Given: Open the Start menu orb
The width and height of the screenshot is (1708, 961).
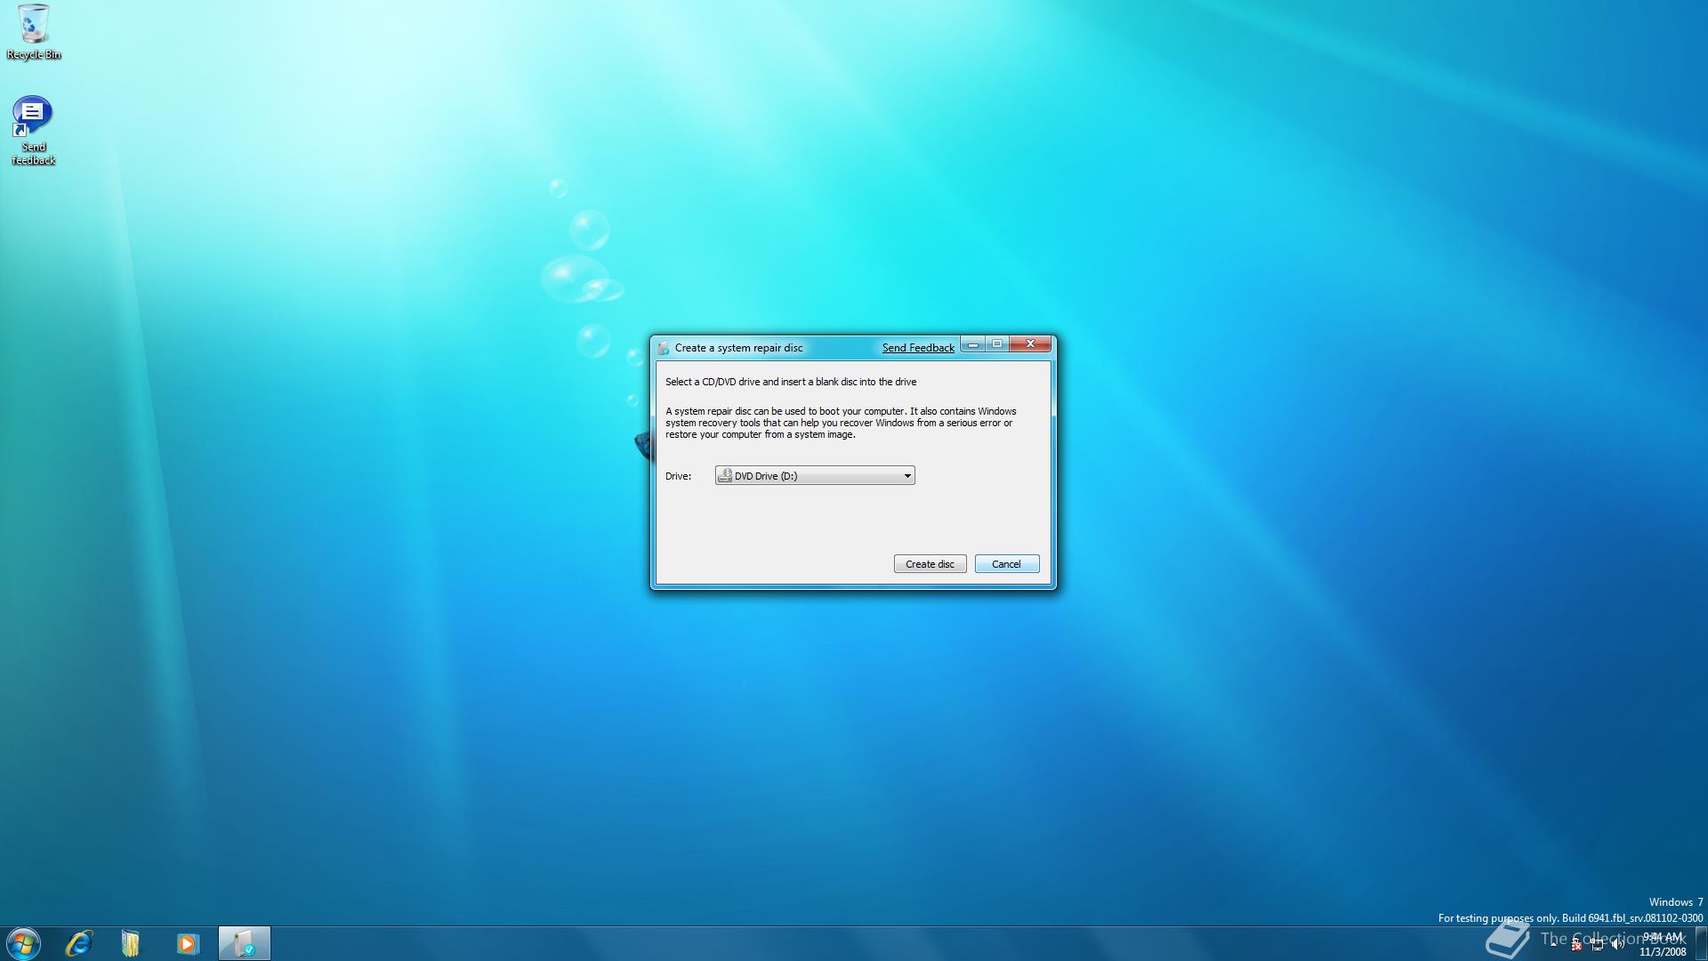Looking at the screenshot, I should [23, 943].
